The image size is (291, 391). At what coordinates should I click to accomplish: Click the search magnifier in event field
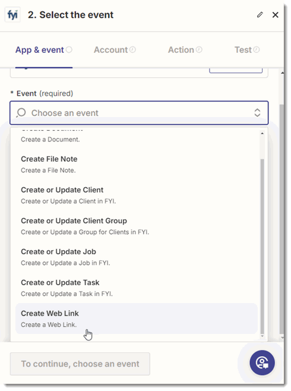[x=21, y=113]
